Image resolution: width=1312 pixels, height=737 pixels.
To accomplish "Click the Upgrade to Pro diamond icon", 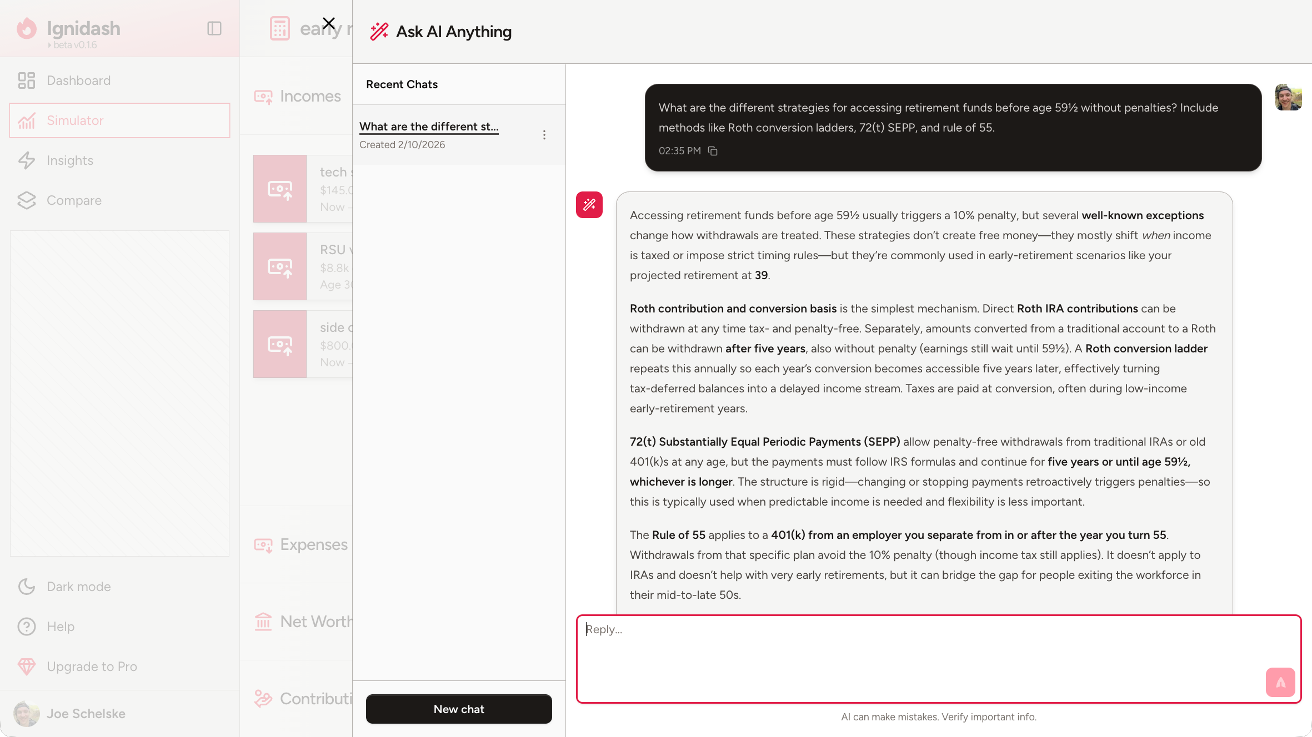I will (27, 667).
